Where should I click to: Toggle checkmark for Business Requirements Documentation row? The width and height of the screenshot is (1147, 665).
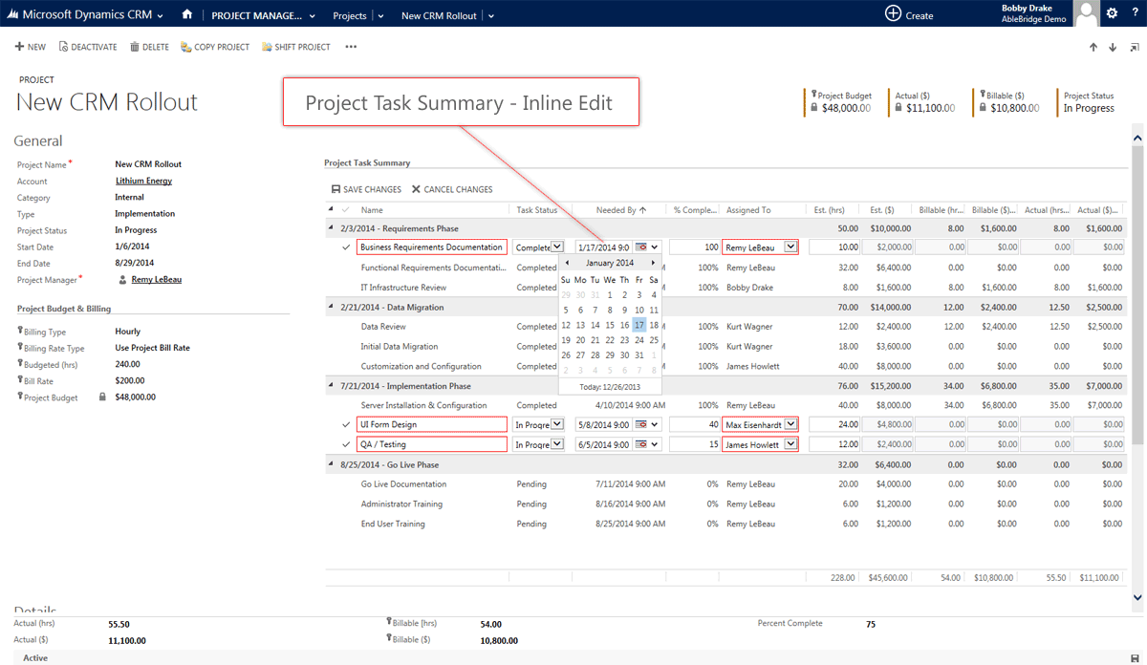click(x=346, y=247)
